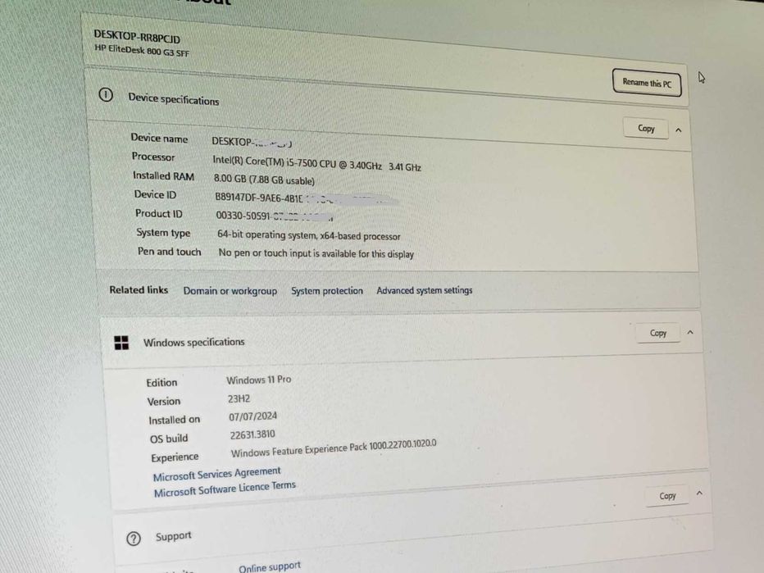Click the Support question mark icon
This screenshot has width=764, height=573.
[134, 539]
